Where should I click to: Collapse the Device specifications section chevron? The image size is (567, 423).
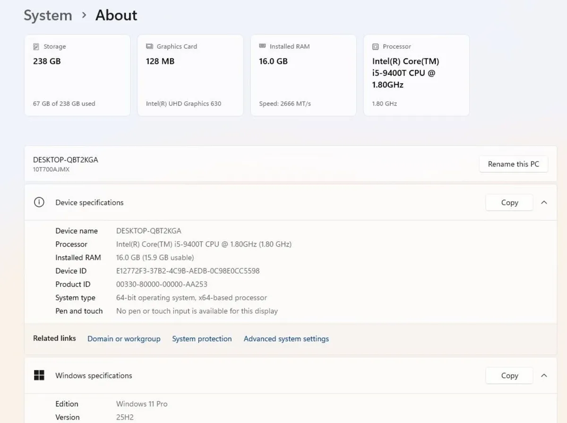pos(544,203)
